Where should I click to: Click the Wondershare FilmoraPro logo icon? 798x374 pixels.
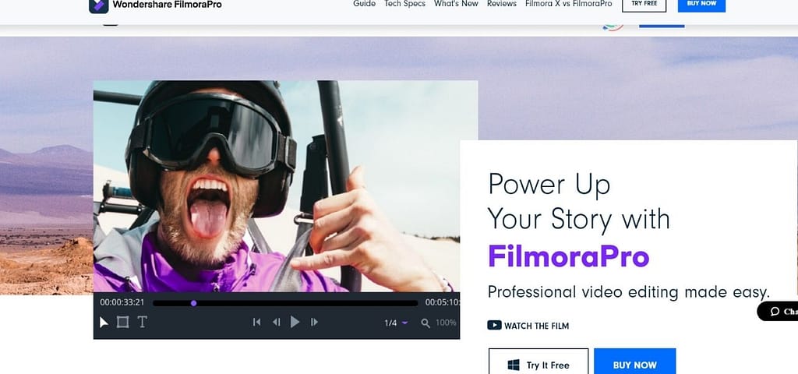[98, 5]
